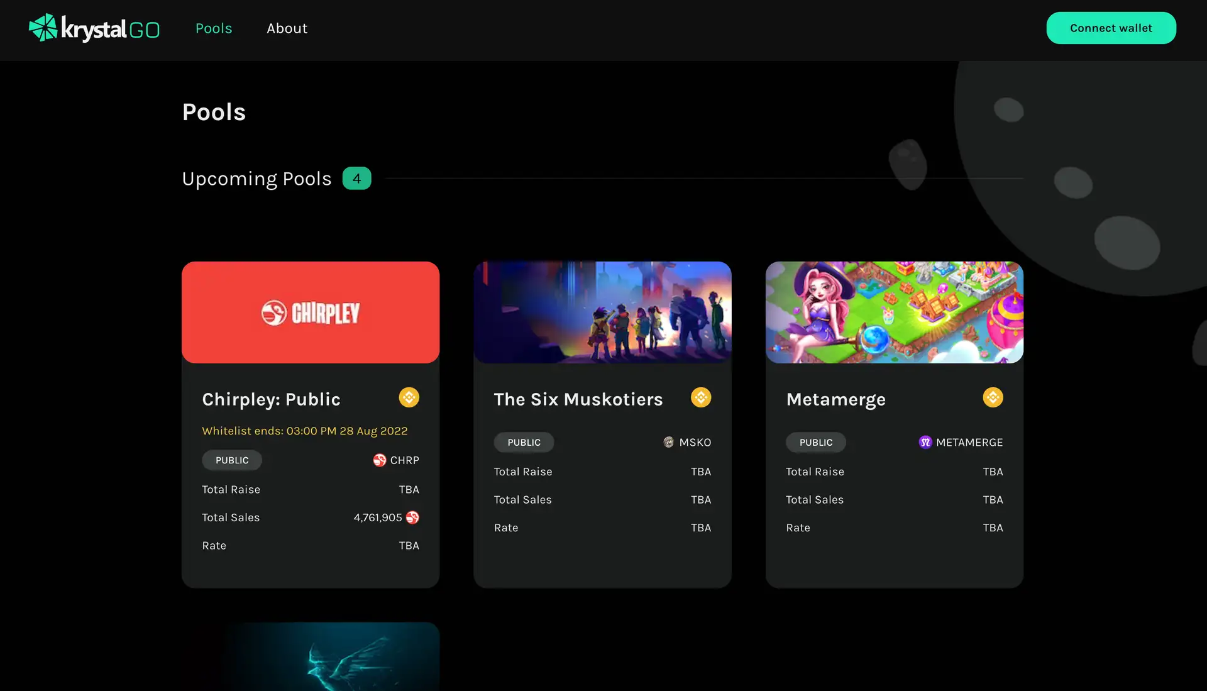Image resolution: width=1207 pixels, height=691 pixels.
Task: Open the Pools nav tab
Action: tap(214, 28)
